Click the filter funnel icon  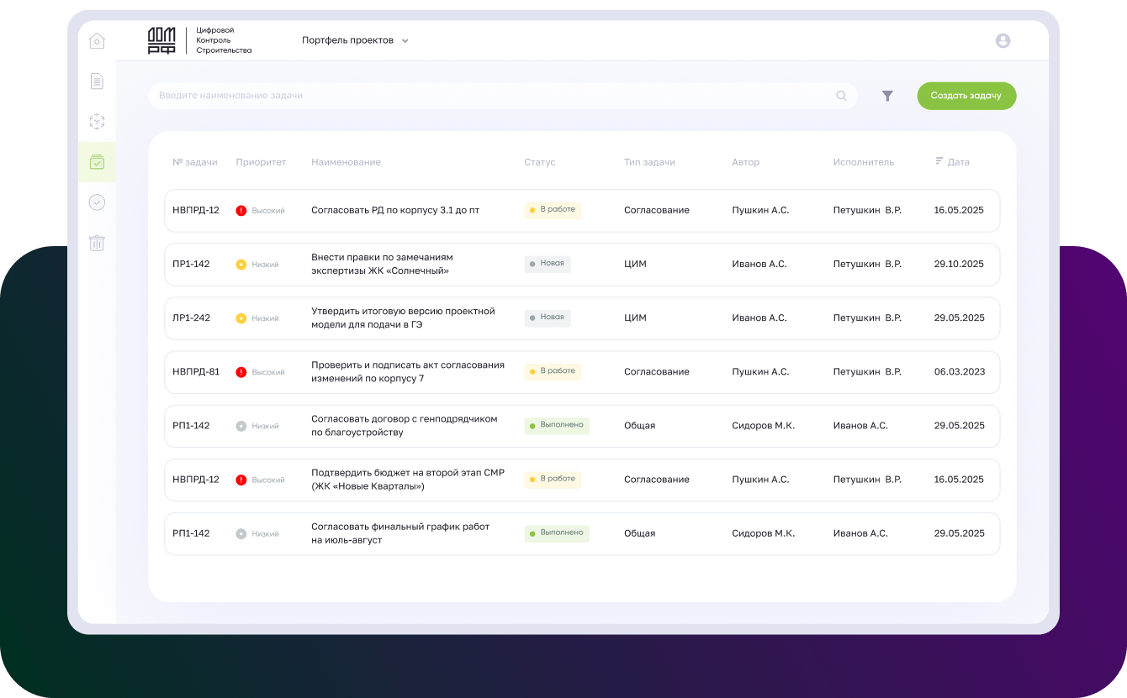[x=887, y=97]
